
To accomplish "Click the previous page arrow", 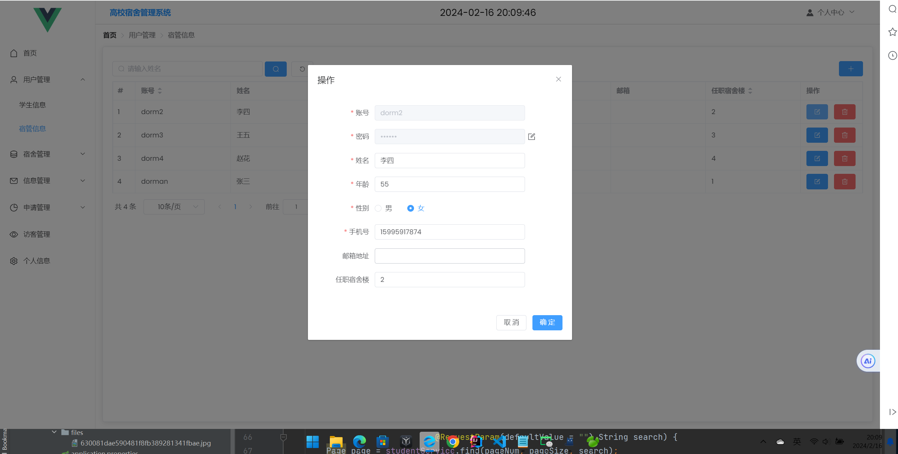I will [x=220, y=207].
